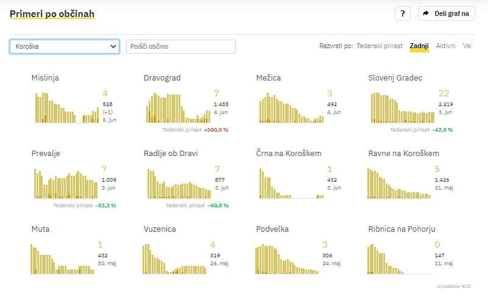The image size is (488, 300).
Task: Click the Muta bar chart
Action: click(62, 259)
